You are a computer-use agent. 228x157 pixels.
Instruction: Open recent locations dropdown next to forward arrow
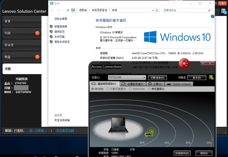click(64, 10)
